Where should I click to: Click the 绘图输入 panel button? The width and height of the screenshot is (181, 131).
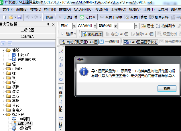[x=27, y=36]
